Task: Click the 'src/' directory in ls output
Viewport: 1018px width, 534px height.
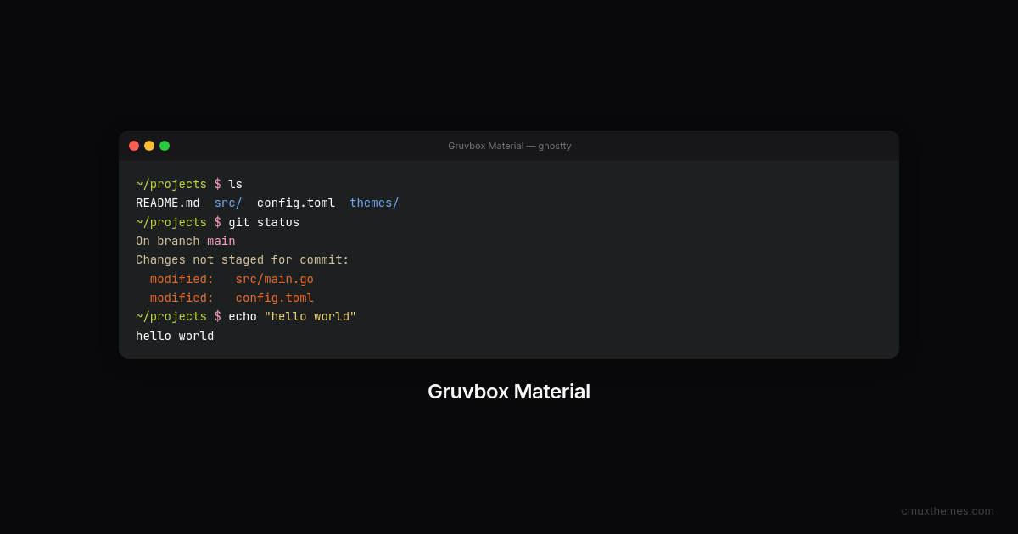Action: click(228, 203)
